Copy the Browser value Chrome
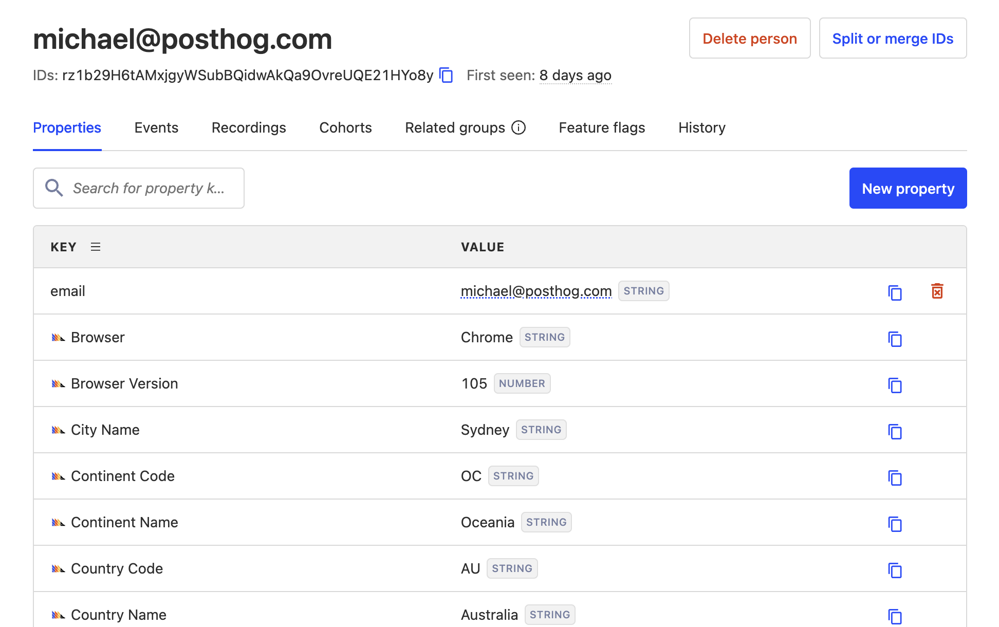Image resolution: width=999 pixels, height=627 pixels. pos(895,338)
